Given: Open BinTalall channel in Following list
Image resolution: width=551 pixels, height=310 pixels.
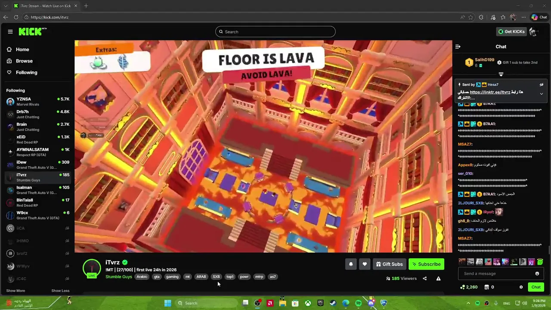Looking at the screenshot, I should 38,202.
